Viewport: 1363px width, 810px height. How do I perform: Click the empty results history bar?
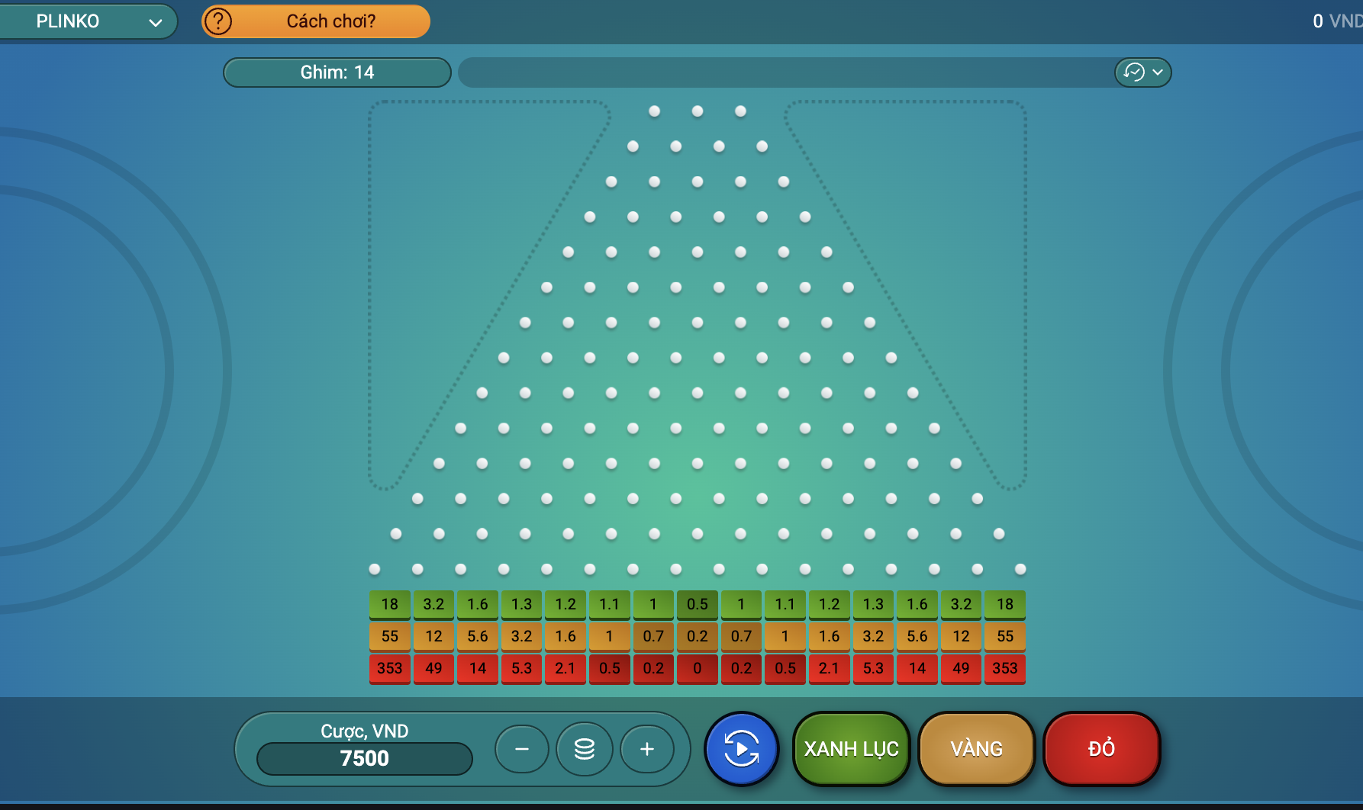tap(785, 72)
